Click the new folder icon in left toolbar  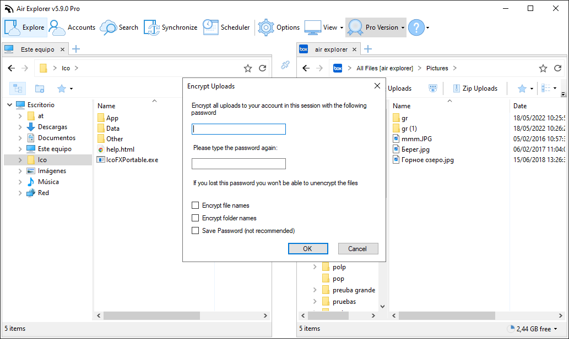coord(39,88)
